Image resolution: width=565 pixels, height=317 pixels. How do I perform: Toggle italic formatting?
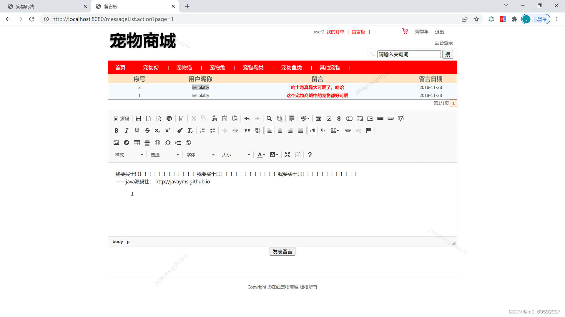tap(127, 131)
